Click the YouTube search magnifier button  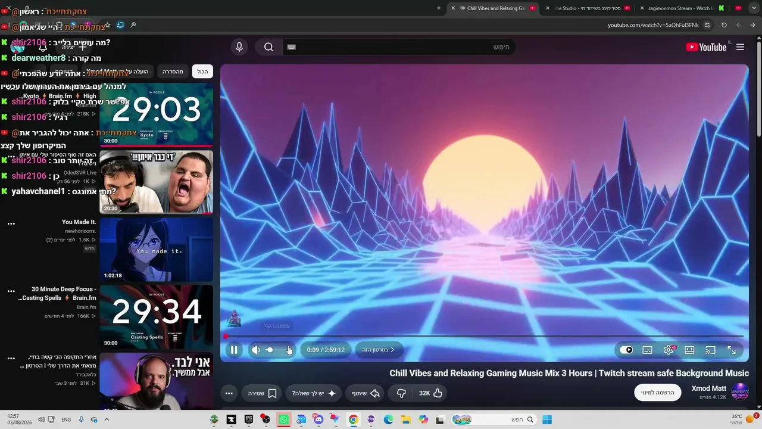pos(268,47)
